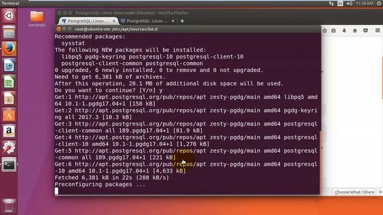The height and width of the screenshot is (215, 383).
Task: Open the keyboard layout indicator
Action: 341,4
